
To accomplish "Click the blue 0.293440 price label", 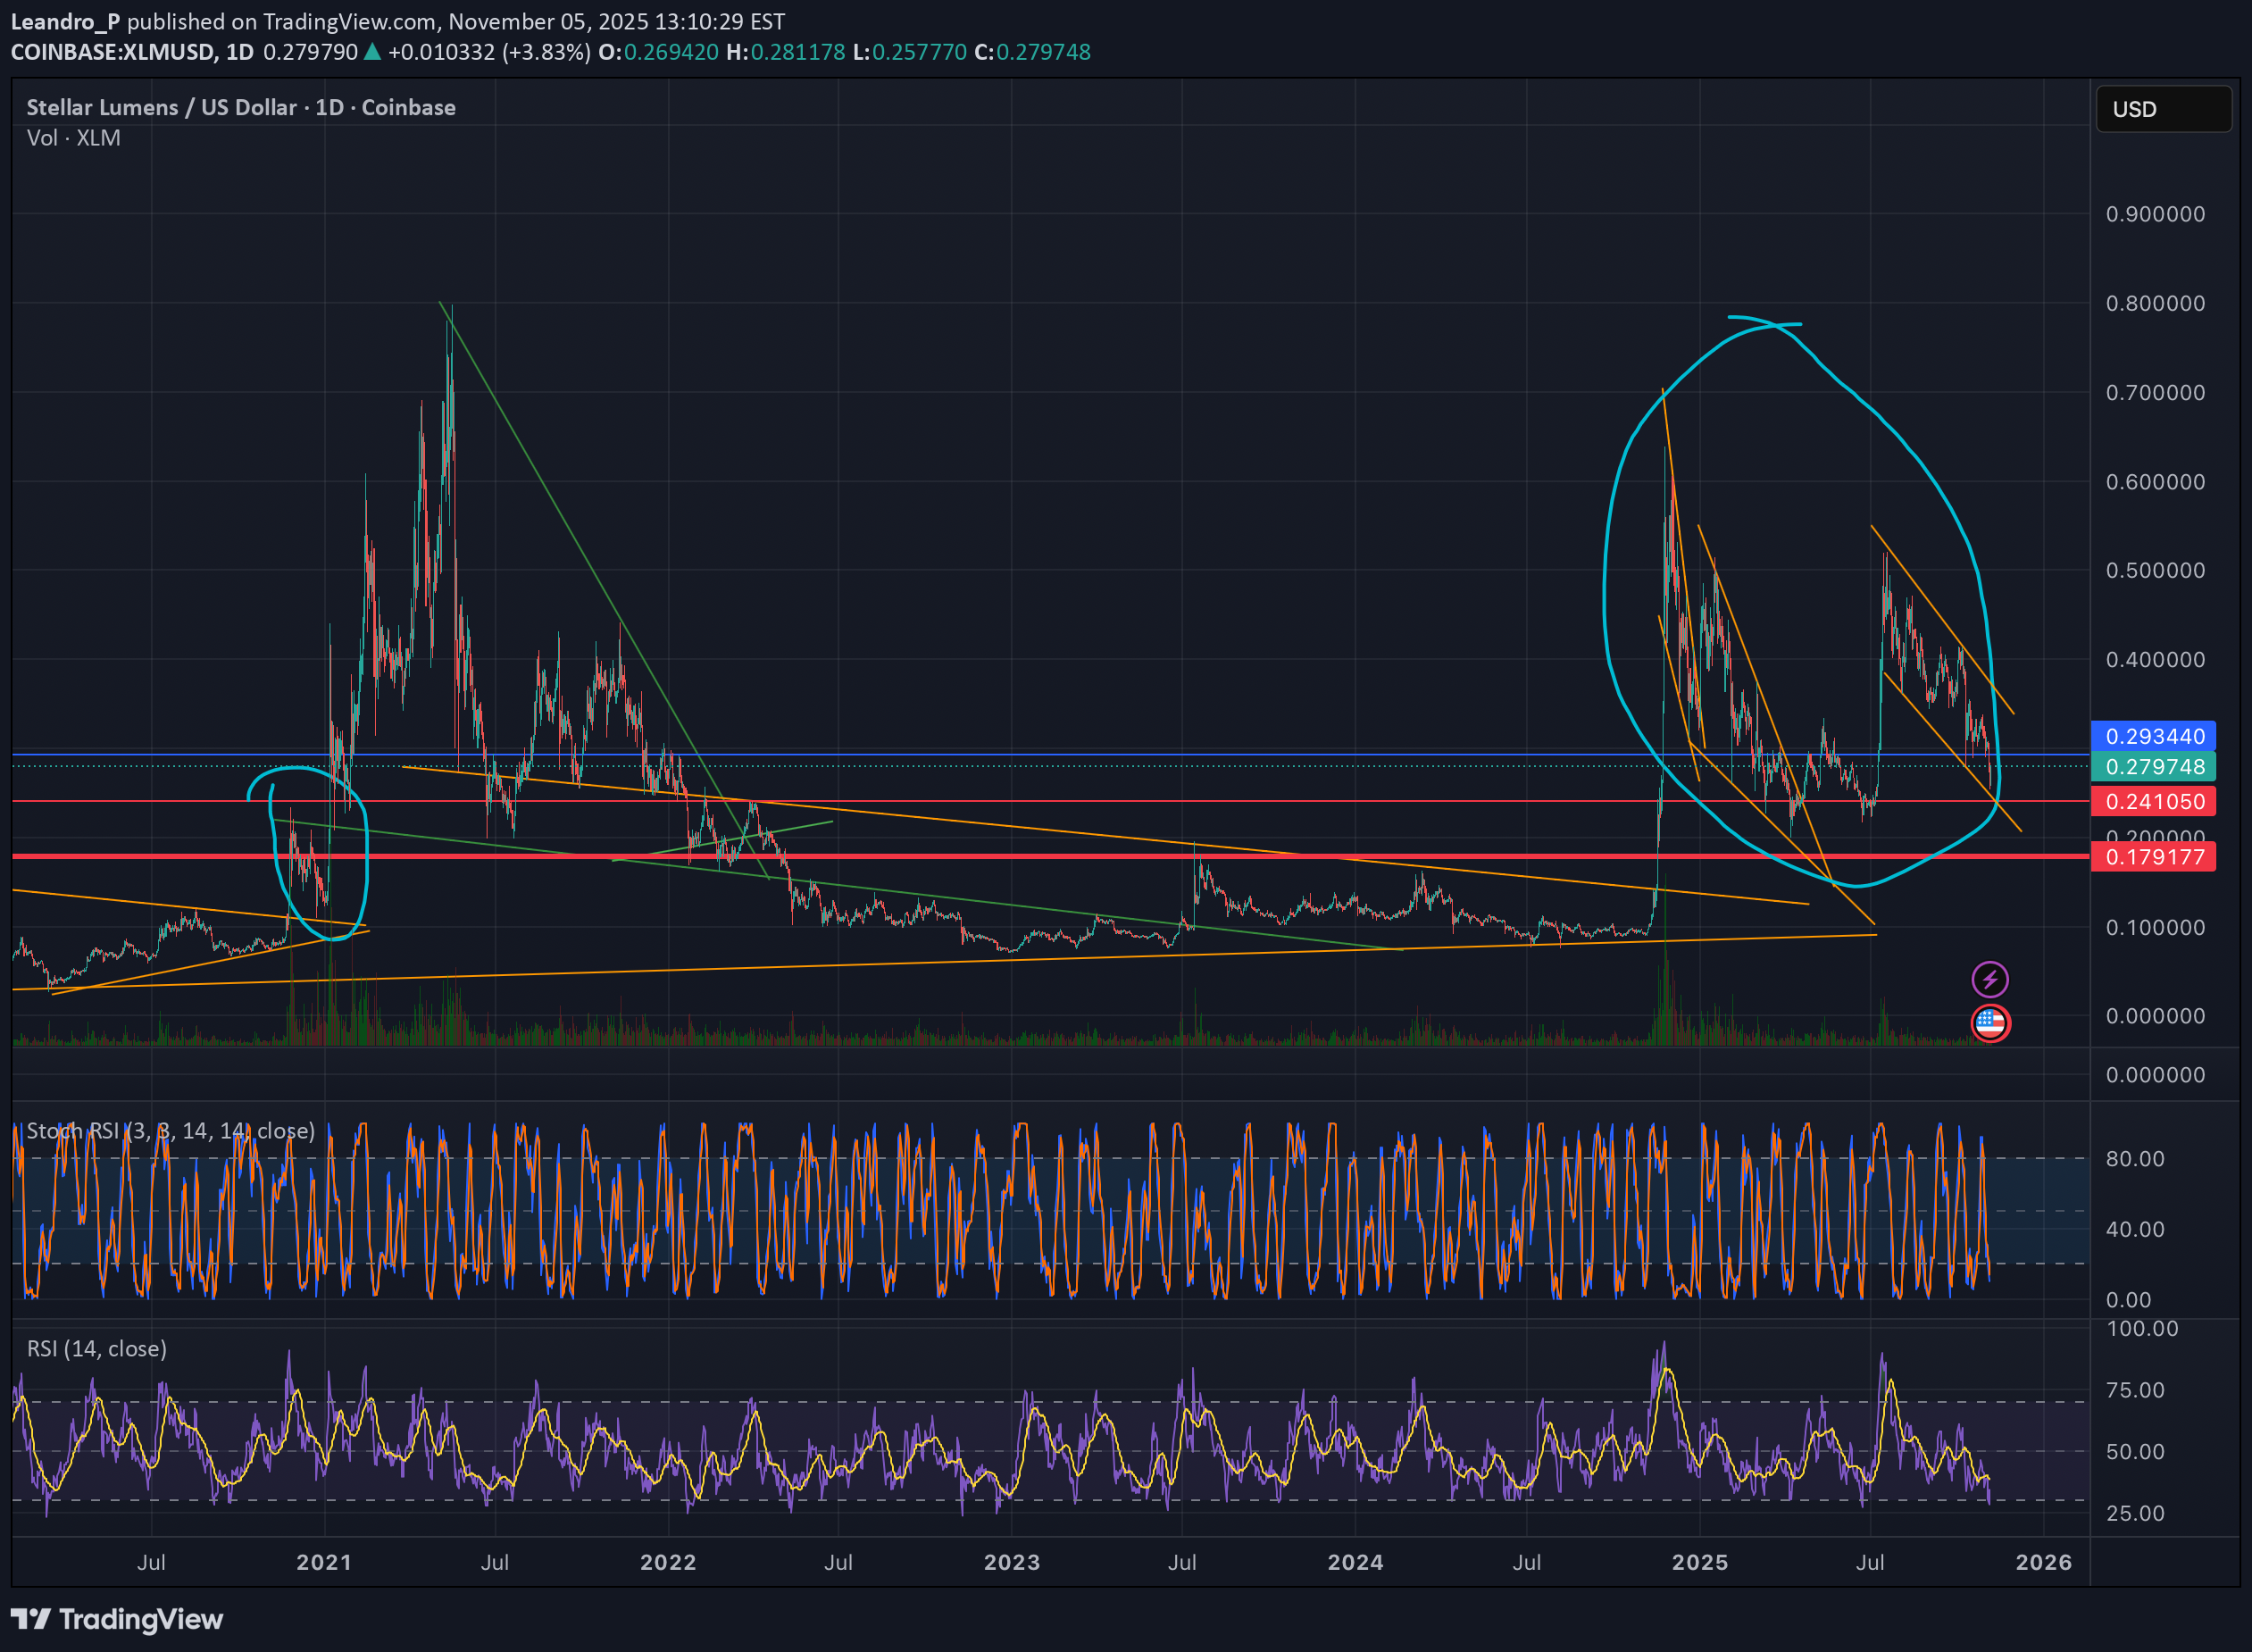I will pyautogui.click(x=2153, y=736).
